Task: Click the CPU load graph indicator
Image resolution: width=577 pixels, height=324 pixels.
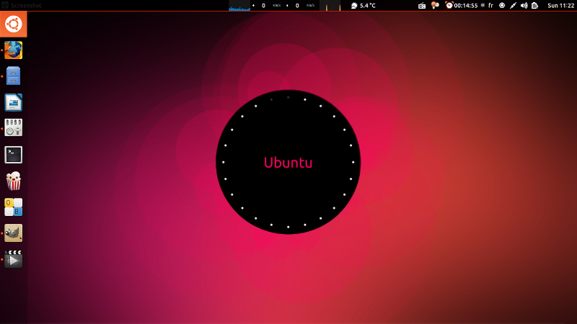Action: (239, 6)
